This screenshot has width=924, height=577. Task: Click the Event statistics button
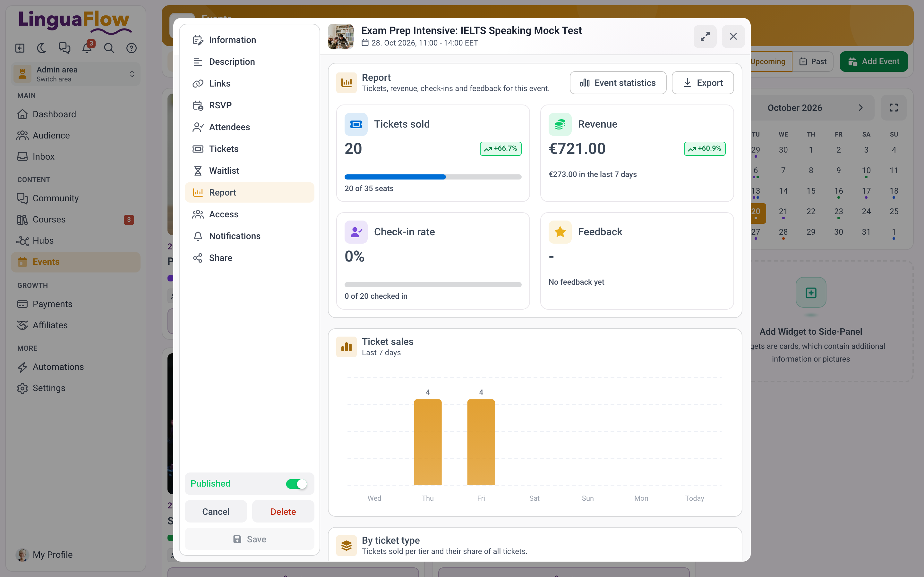tap(618, 83)
